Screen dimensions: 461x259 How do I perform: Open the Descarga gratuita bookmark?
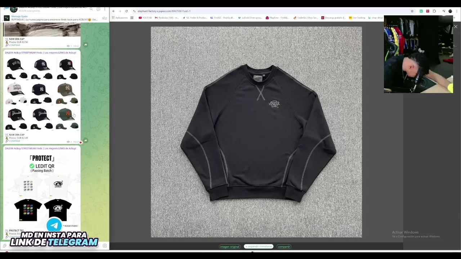(334, 18)
